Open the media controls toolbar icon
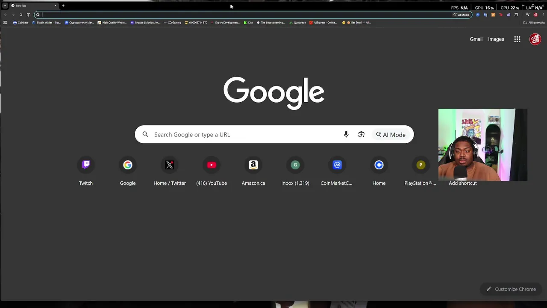 point(528,15)
